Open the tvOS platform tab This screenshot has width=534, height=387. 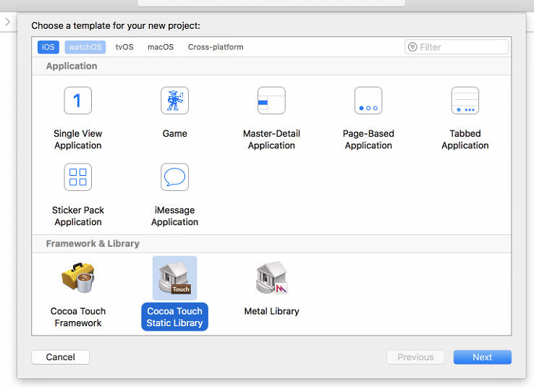(x=124, y=47)
